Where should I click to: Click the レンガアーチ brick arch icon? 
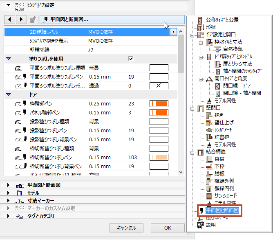(209, 130)
